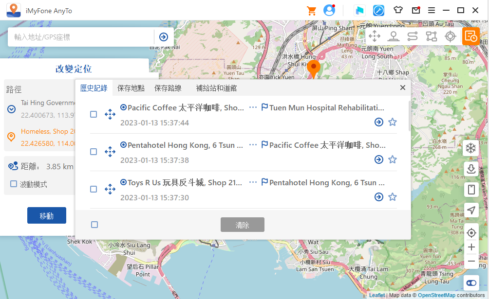The width and height of the screenshot is (489, 299).
Task: Switch to 保存路線 tab
Action: click(x=168, y=88)
